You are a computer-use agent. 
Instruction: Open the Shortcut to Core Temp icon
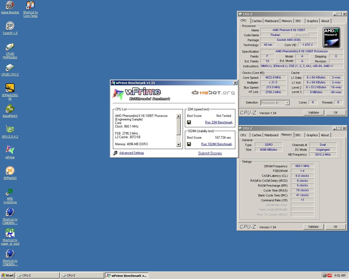pyautogui.click(x=30, y=9)
